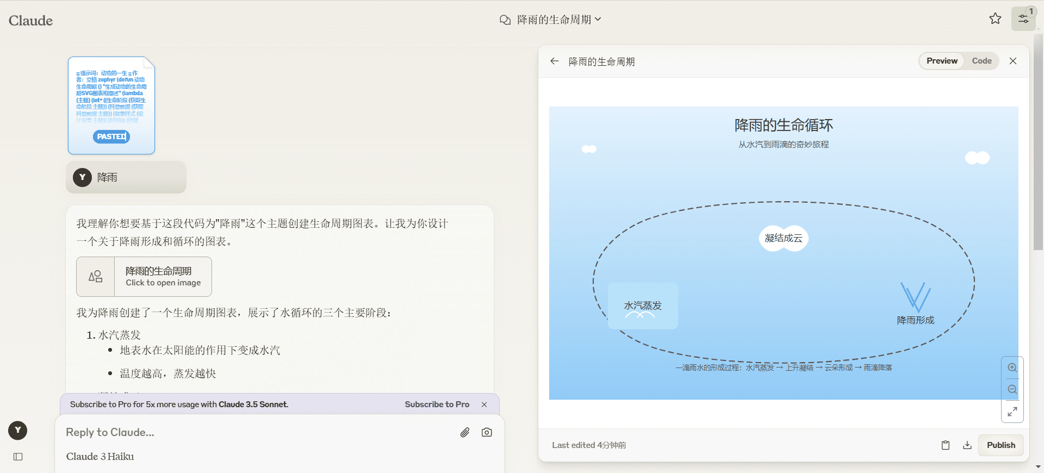Capture a screenshot with camera icon
The image size is (1044, 473).
pyautogui.click(x=487, y=433)
